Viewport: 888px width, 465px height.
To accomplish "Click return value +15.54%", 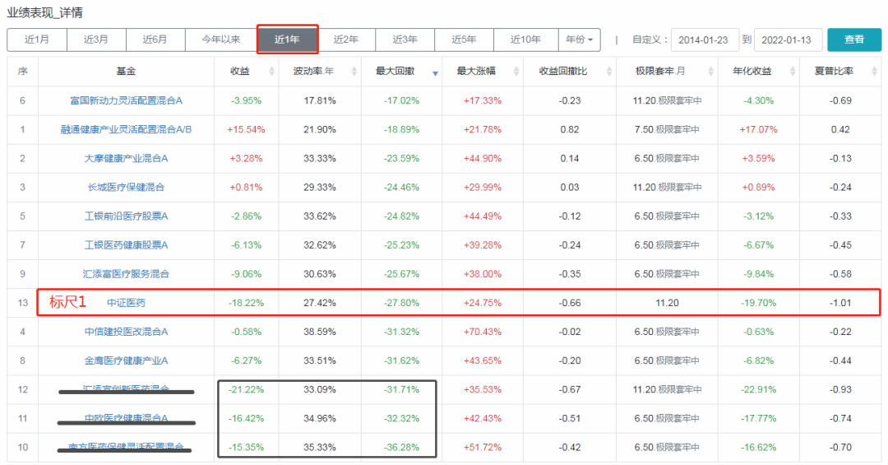I will (247, 130).
